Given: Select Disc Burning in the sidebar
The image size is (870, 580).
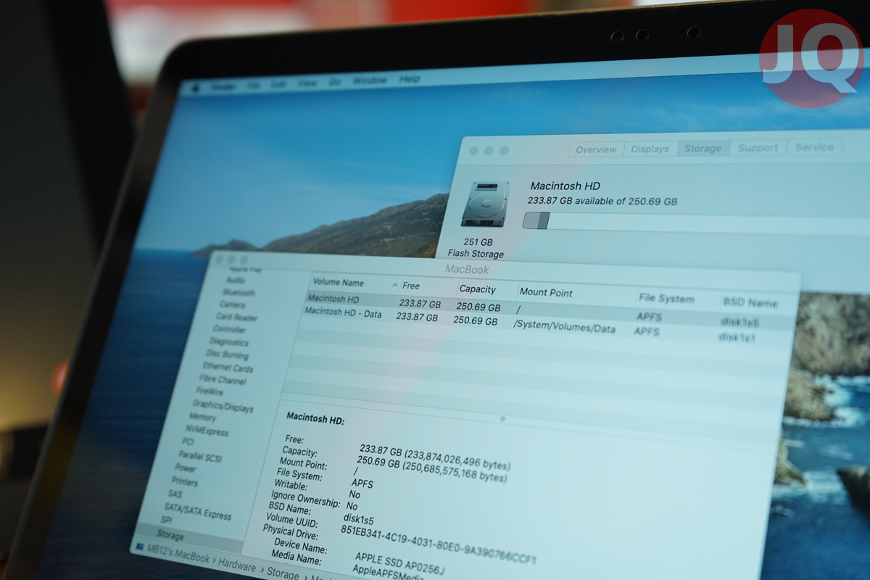Looking at the screenshot, I should (227, 355).
